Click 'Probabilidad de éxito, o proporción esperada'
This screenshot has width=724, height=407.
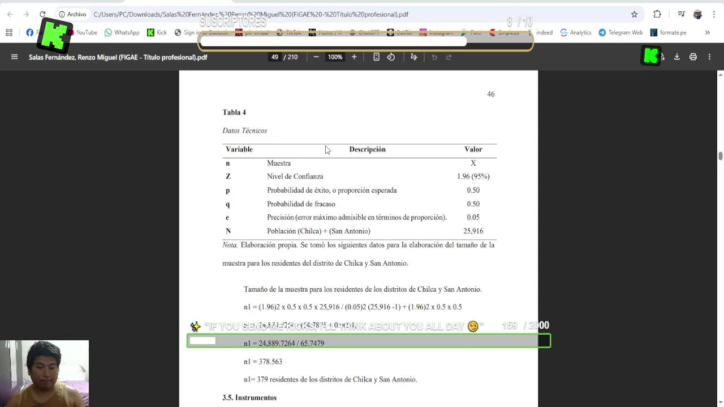[x=331, y=190]
